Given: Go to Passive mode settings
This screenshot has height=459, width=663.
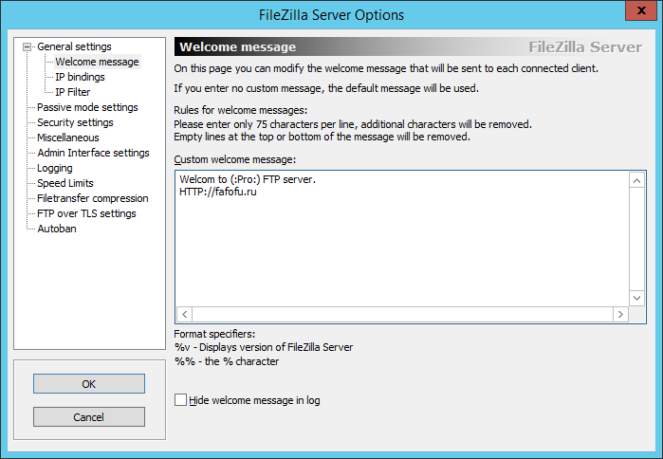Looking at the screenshot, I should 87,107.
